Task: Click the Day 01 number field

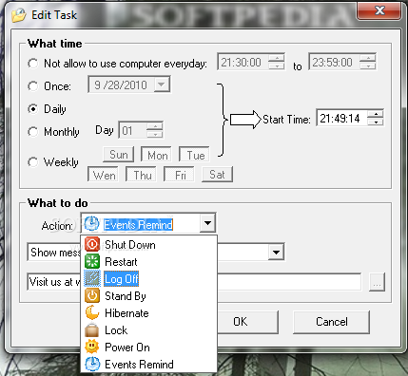Action: click(132, 130)
